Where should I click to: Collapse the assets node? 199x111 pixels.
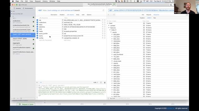[111, 32]
